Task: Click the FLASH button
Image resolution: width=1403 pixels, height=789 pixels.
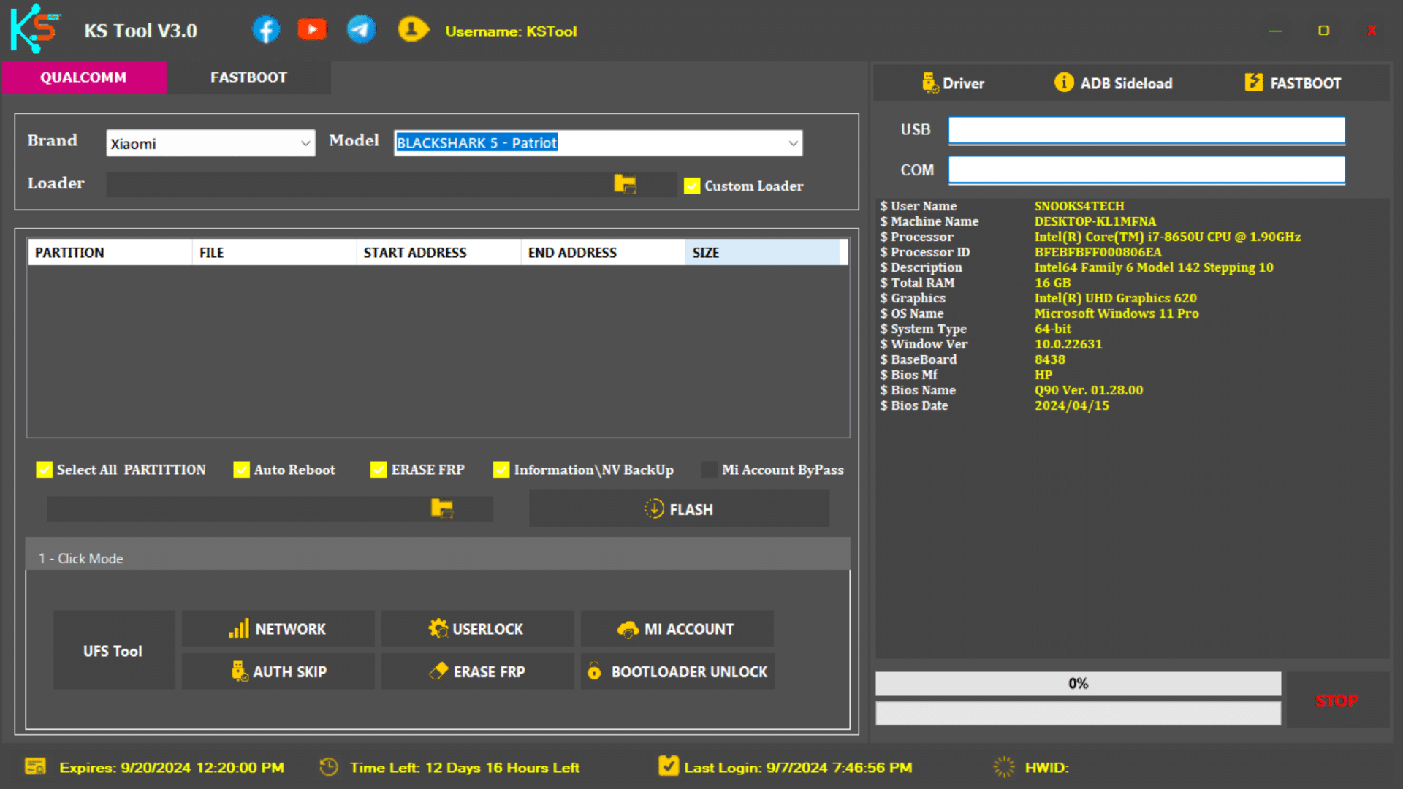Action: tap(679, 509)
